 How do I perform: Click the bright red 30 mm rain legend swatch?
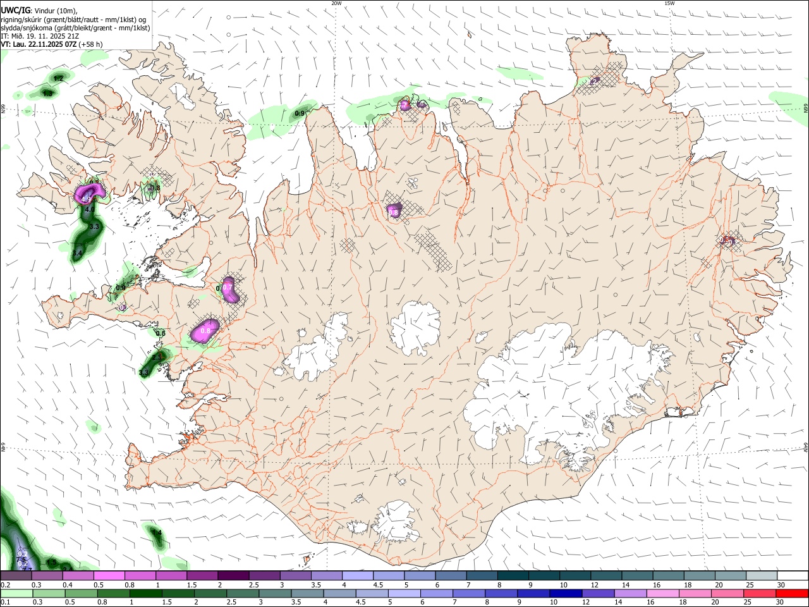tap(793, 593)
